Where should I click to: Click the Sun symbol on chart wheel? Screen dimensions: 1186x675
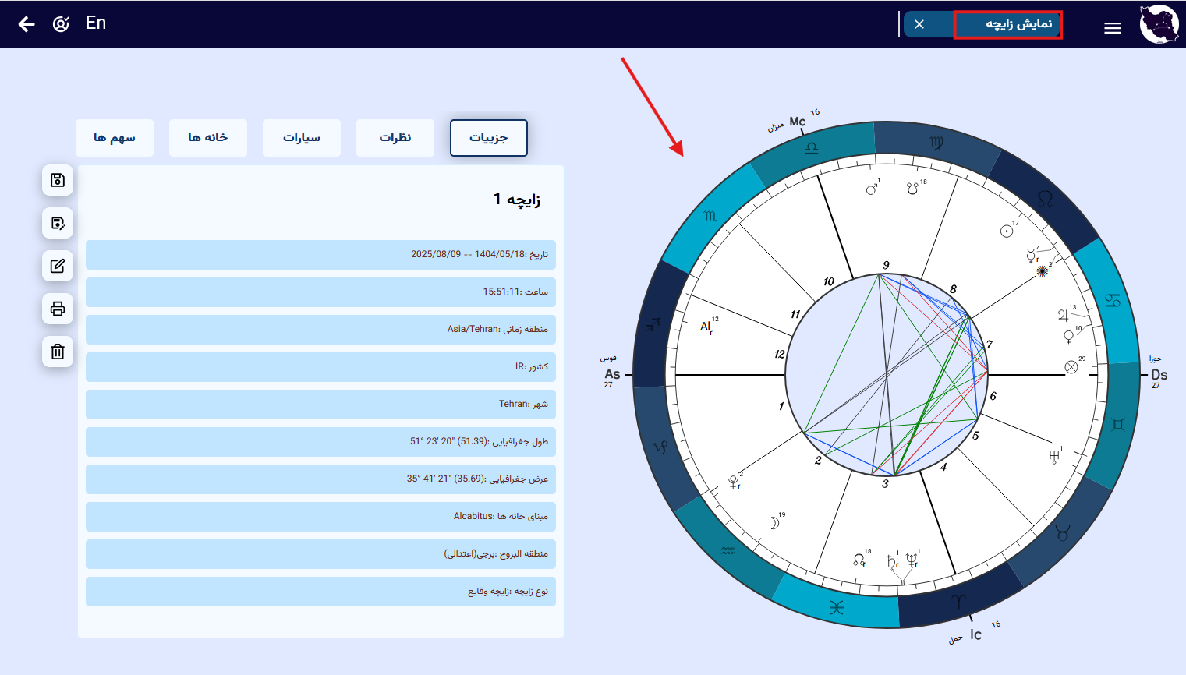1007,231
